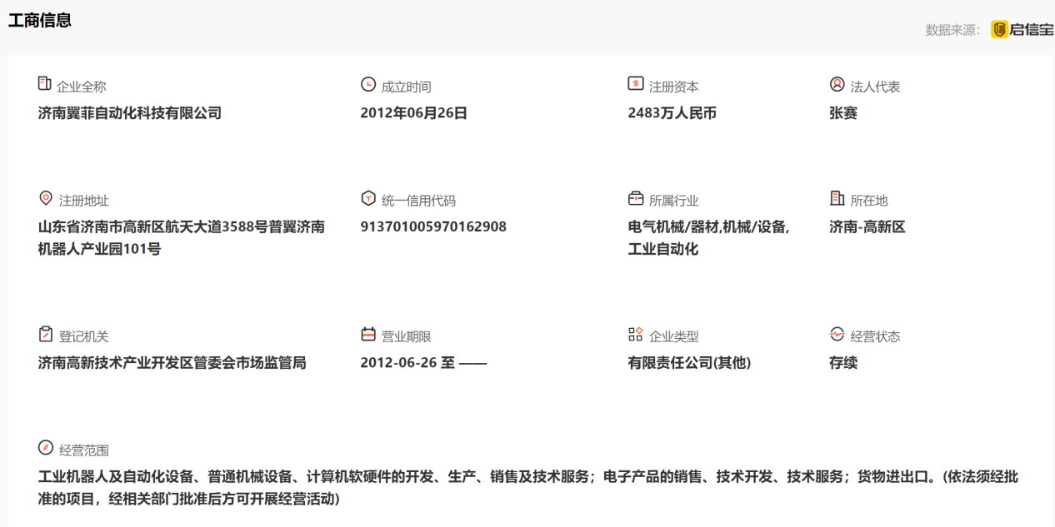Click the shield icon beside 统一信用代码

pos(367,198)
